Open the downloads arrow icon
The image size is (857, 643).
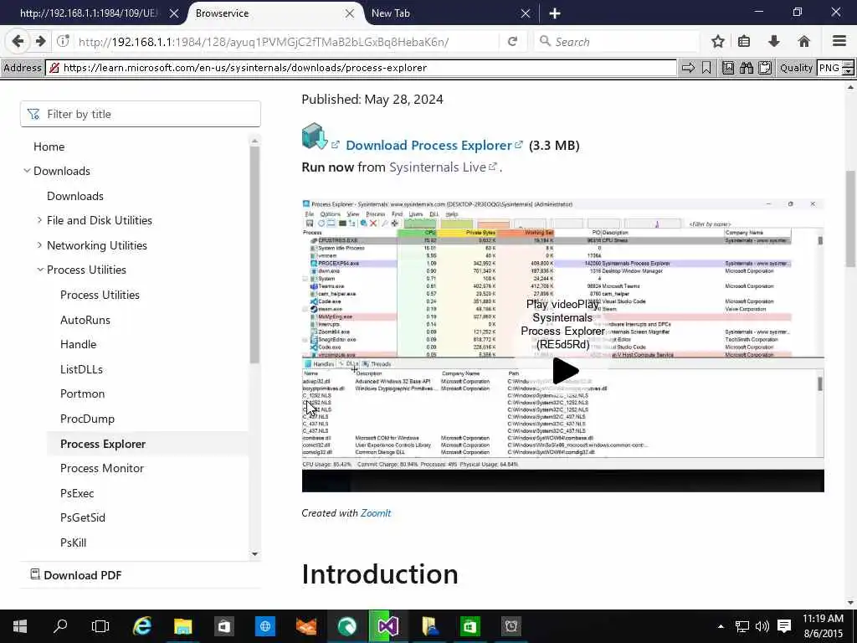(774, 41)
